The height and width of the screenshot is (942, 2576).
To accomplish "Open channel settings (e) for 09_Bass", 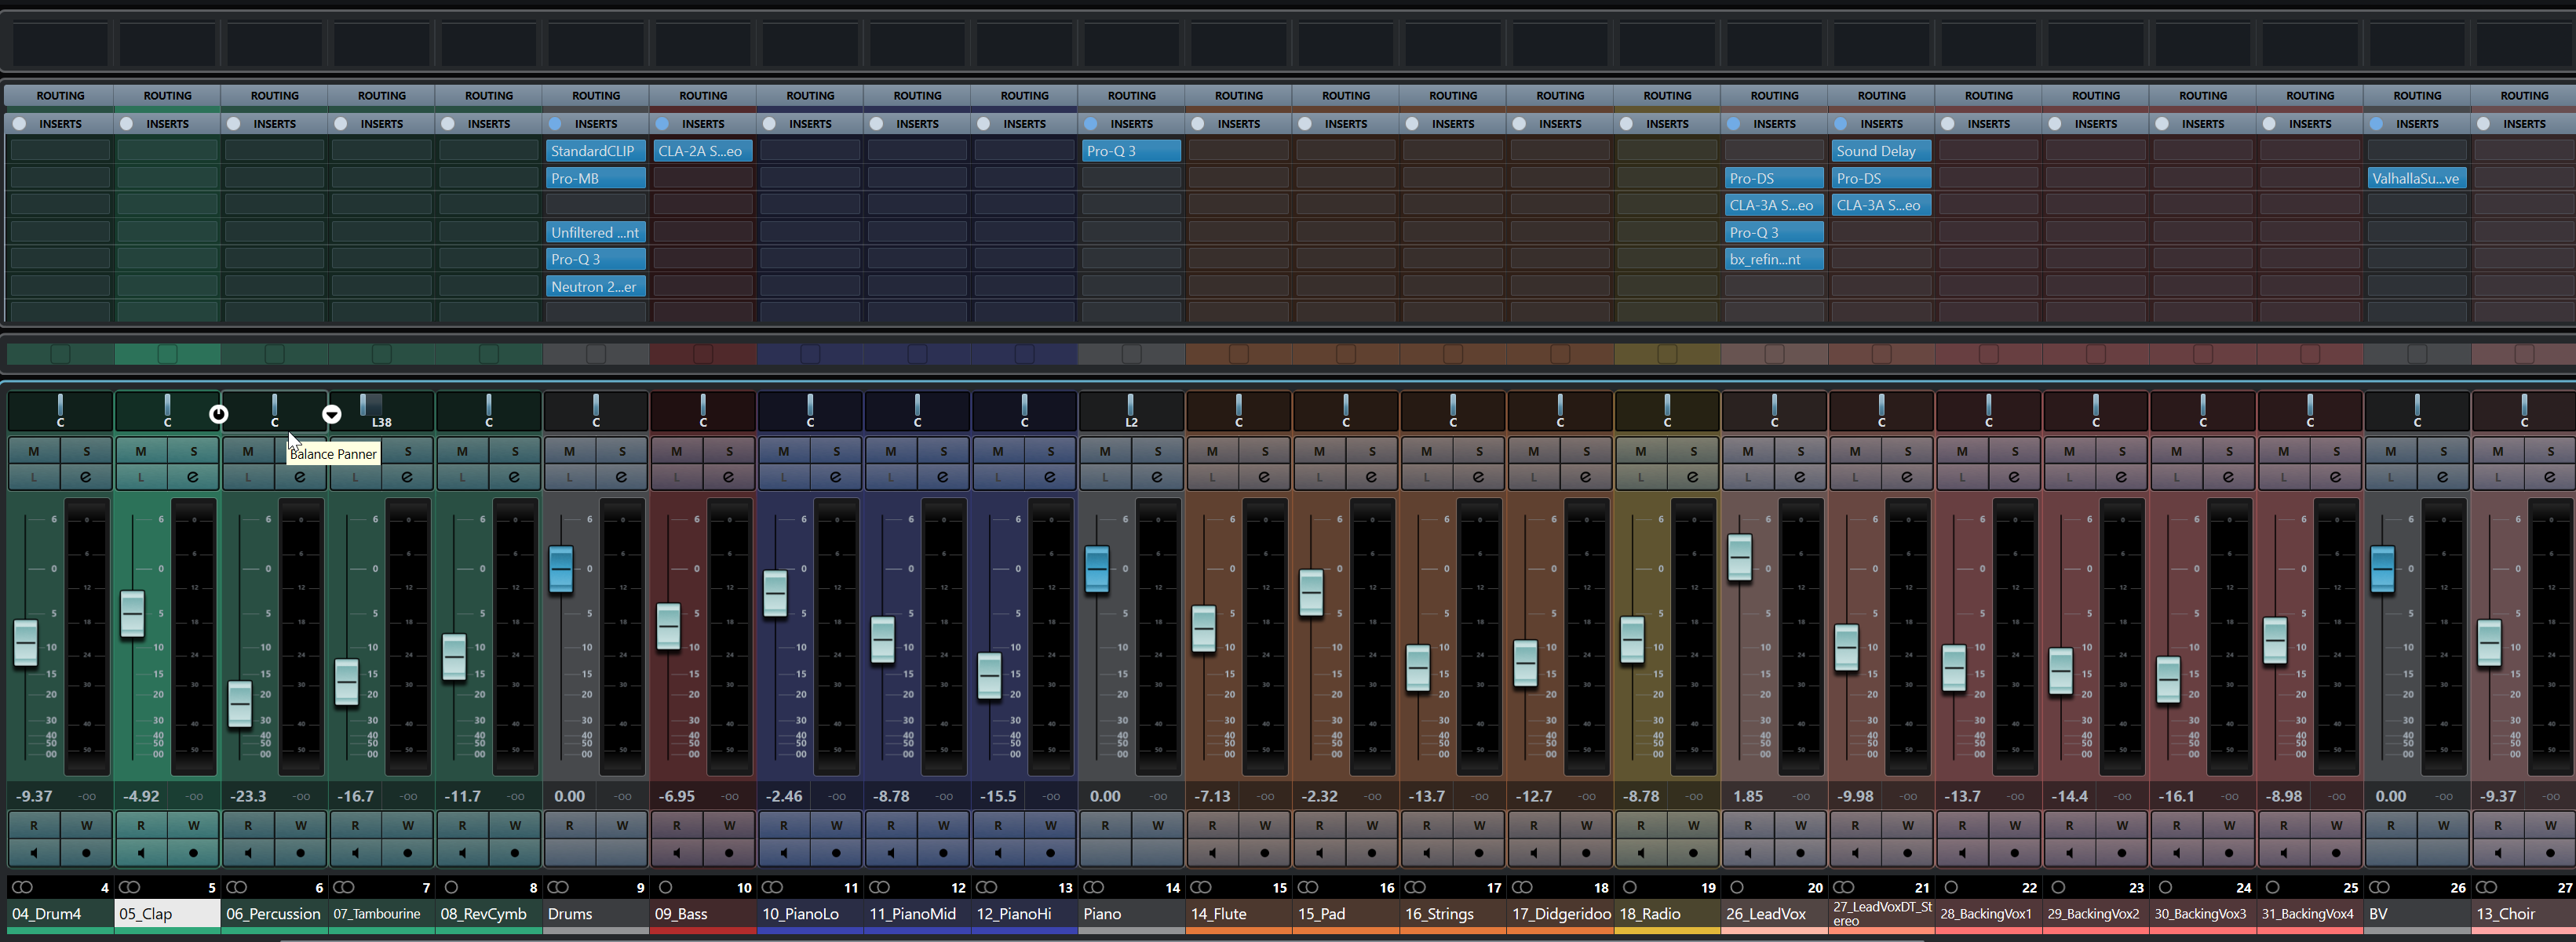I will click(729, 477).
